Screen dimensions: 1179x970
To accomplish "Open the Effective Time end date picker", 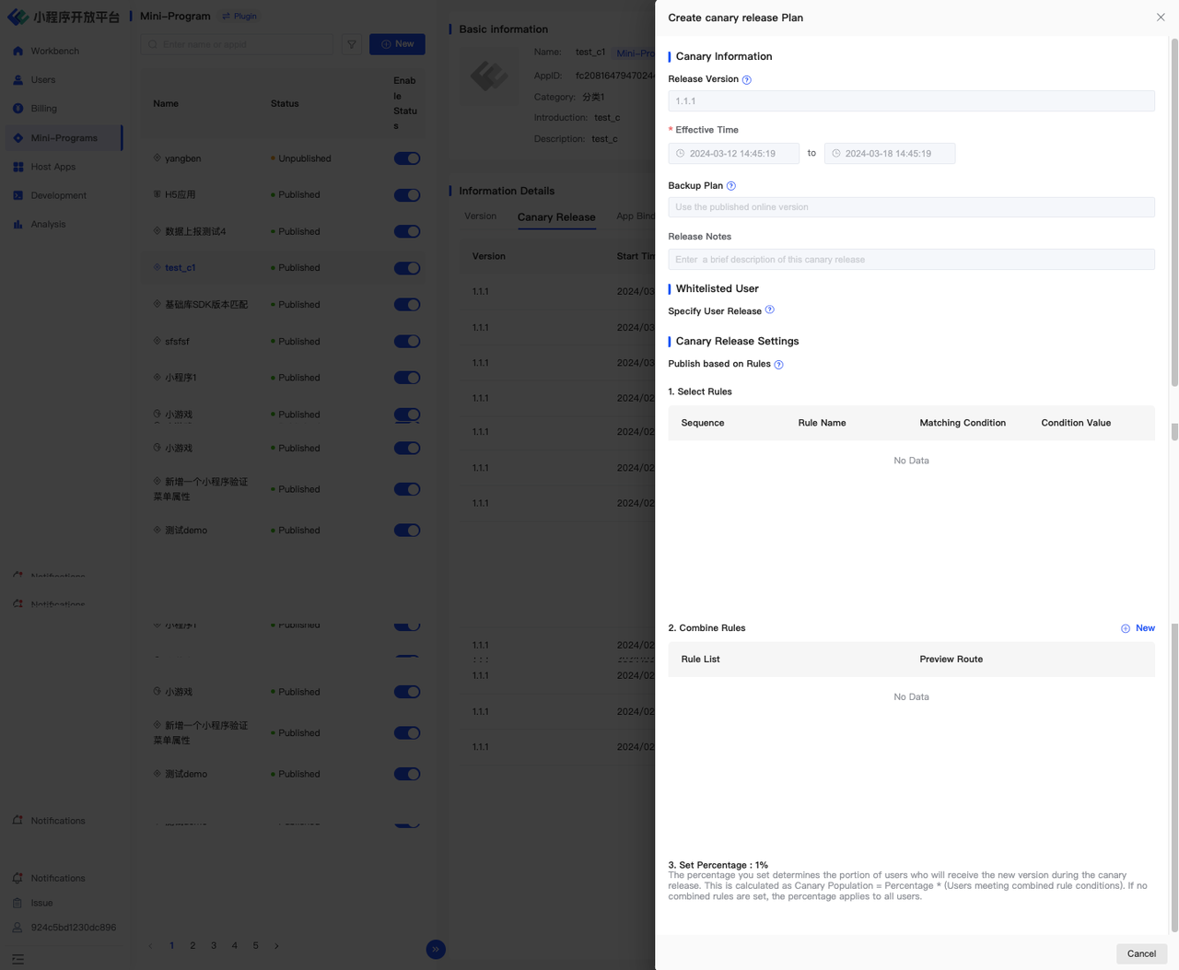I will click(x=889, y=154).
